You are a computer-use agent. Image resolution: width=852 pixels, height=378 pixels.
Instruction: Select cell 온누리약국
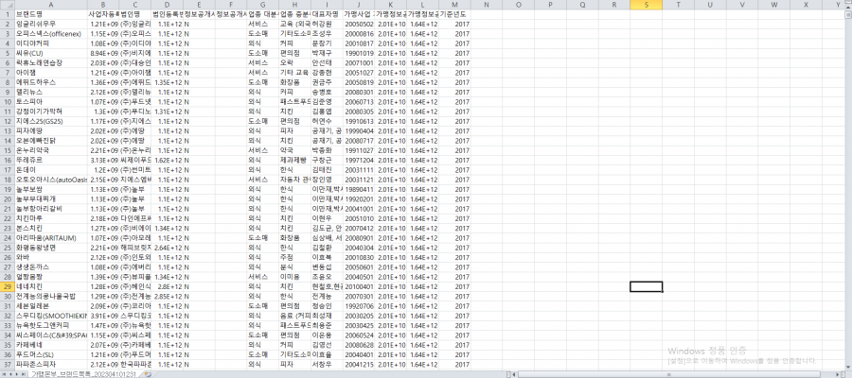[50, 150]
